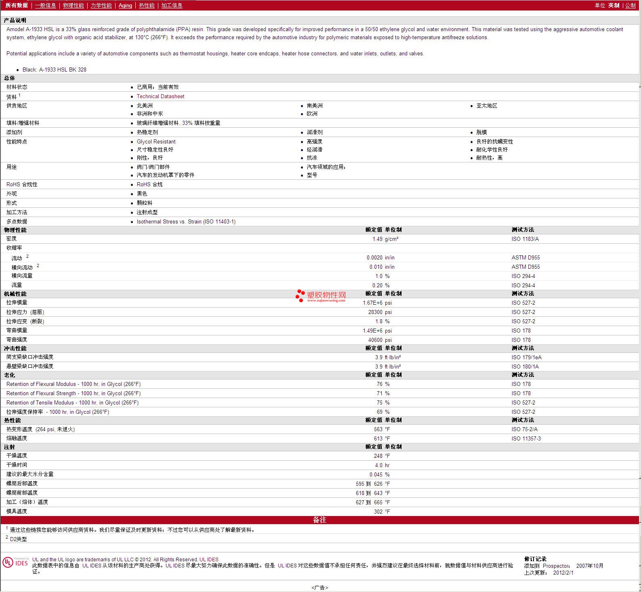
Task: Switch units to 公制
Action: (630, 5)
